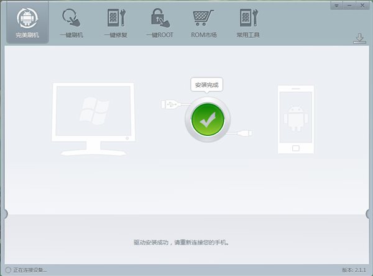The image size is (373, 276).
Task: Click the micro USB plug icon
Action: coord(245,133)
